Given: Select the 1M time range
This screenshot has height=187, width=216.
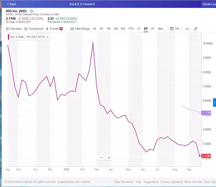Looking at the screenshot, I should tap(109, 28).
